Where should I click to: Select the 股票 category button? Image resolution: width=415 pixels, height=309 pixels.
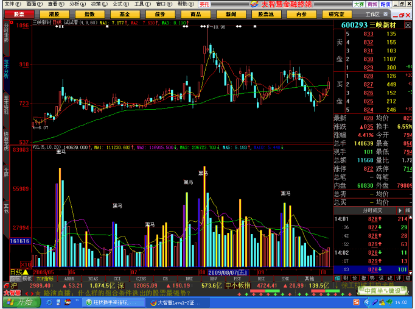click(19, 14)
